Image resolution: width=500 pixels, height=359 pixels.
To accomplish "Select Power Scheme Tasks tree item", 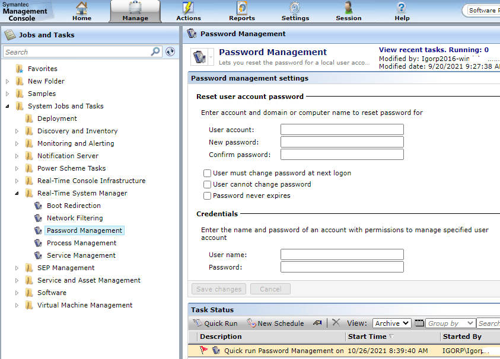I will click(x=71, y=168).
